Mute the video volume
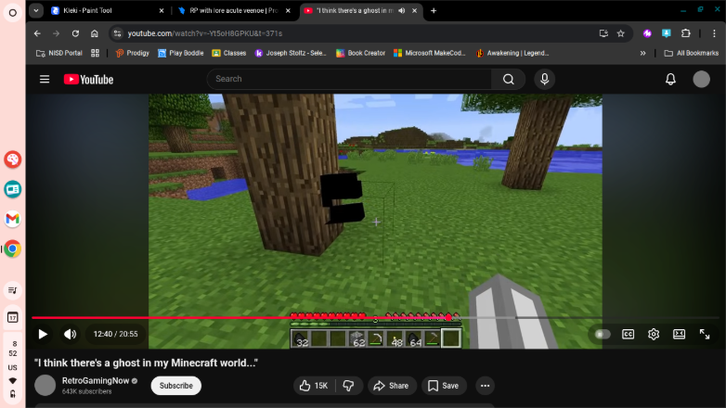This screenshot has width=726, height=408. (70, 334)
